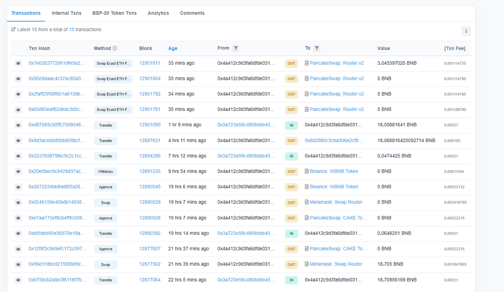Open the Internal Txns tab

[66, 13]
